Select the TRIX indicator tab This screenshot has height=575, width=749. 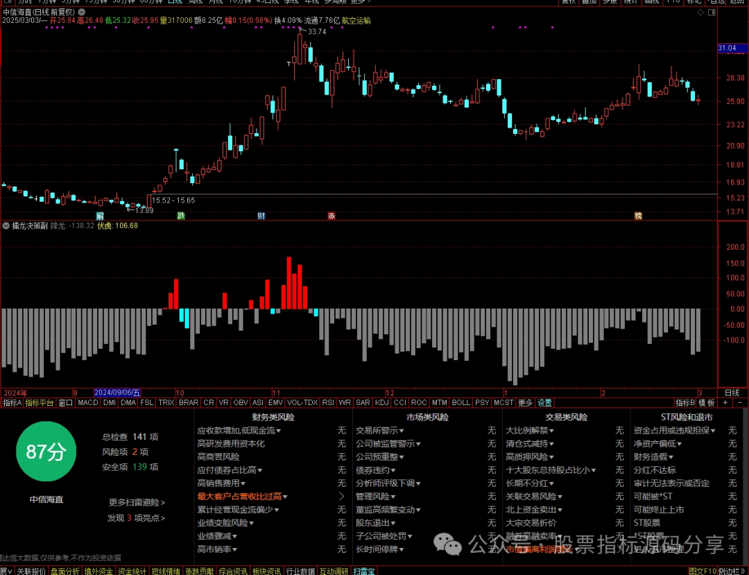point(166,402)
